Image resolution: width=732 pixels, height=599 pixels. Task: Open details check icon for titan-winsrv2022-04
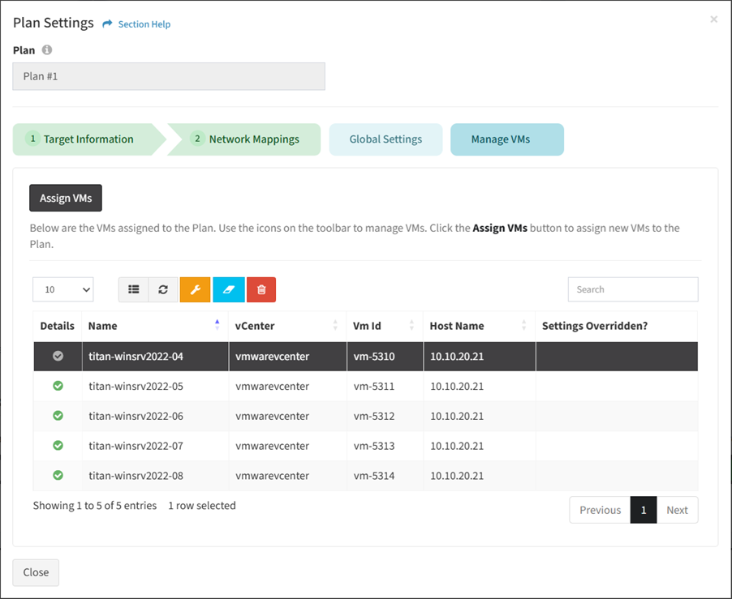pos(58,356)
